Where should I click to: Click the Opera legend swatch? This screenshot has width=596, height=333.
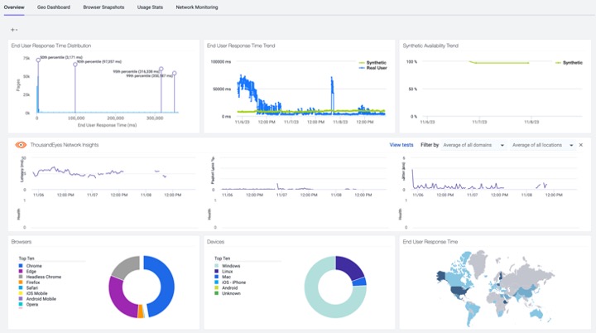(21, 305)
